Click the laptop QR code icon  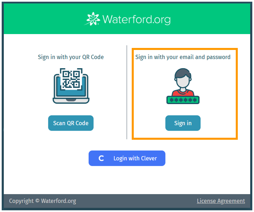(x=71, y=86)
